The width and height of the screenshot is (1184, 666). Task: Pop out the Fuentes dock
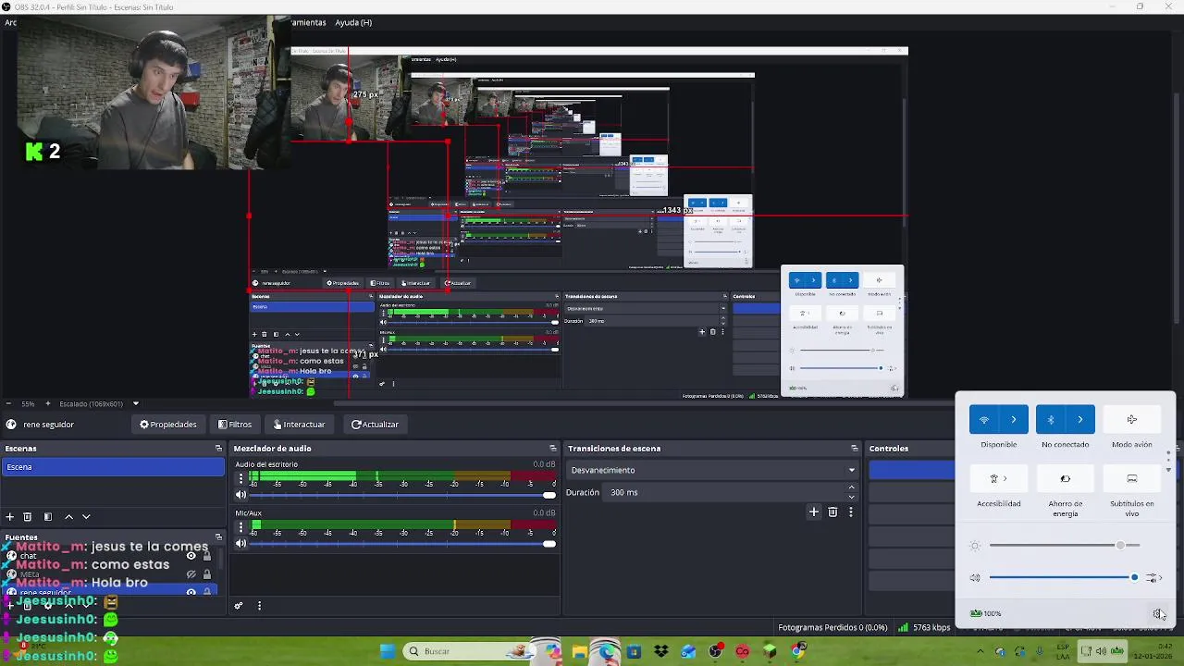tap(218, 536)
